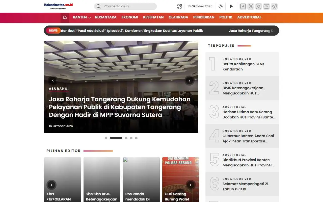This screenshot has height=202, width=323.
Task: Open the YouTube social link
Action: [266, 6]
